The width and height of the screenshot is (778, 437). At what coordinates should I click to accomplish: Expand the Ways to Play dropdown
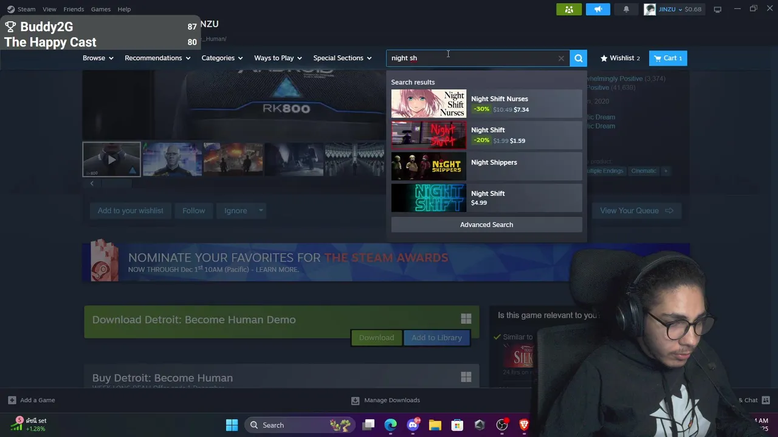[278, 58]
